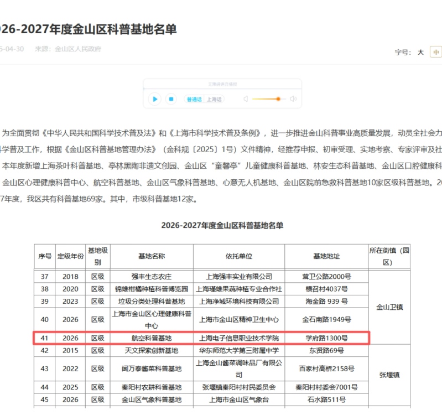This screenshot has height=415, width=442.
Task: Click the 基地级别 column header
Action: 98,256
